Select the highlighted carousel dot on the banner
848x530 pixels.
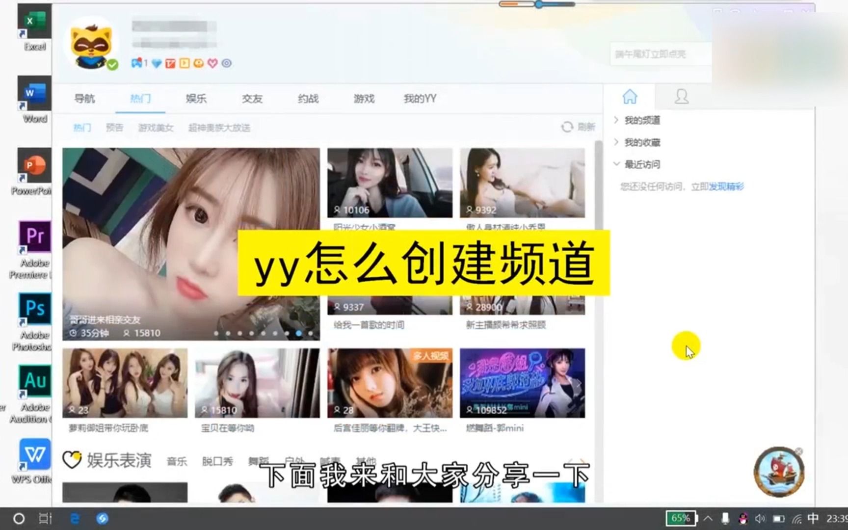tap(298, 333)
